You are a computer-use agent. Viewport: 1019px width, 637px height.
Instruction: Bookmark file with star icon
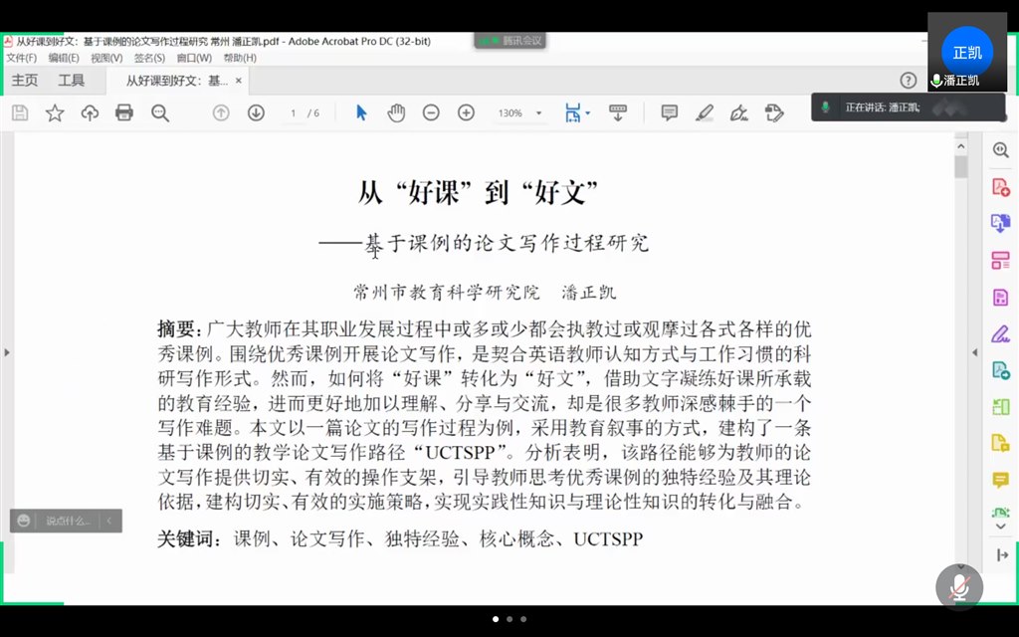tap(55, 113)
